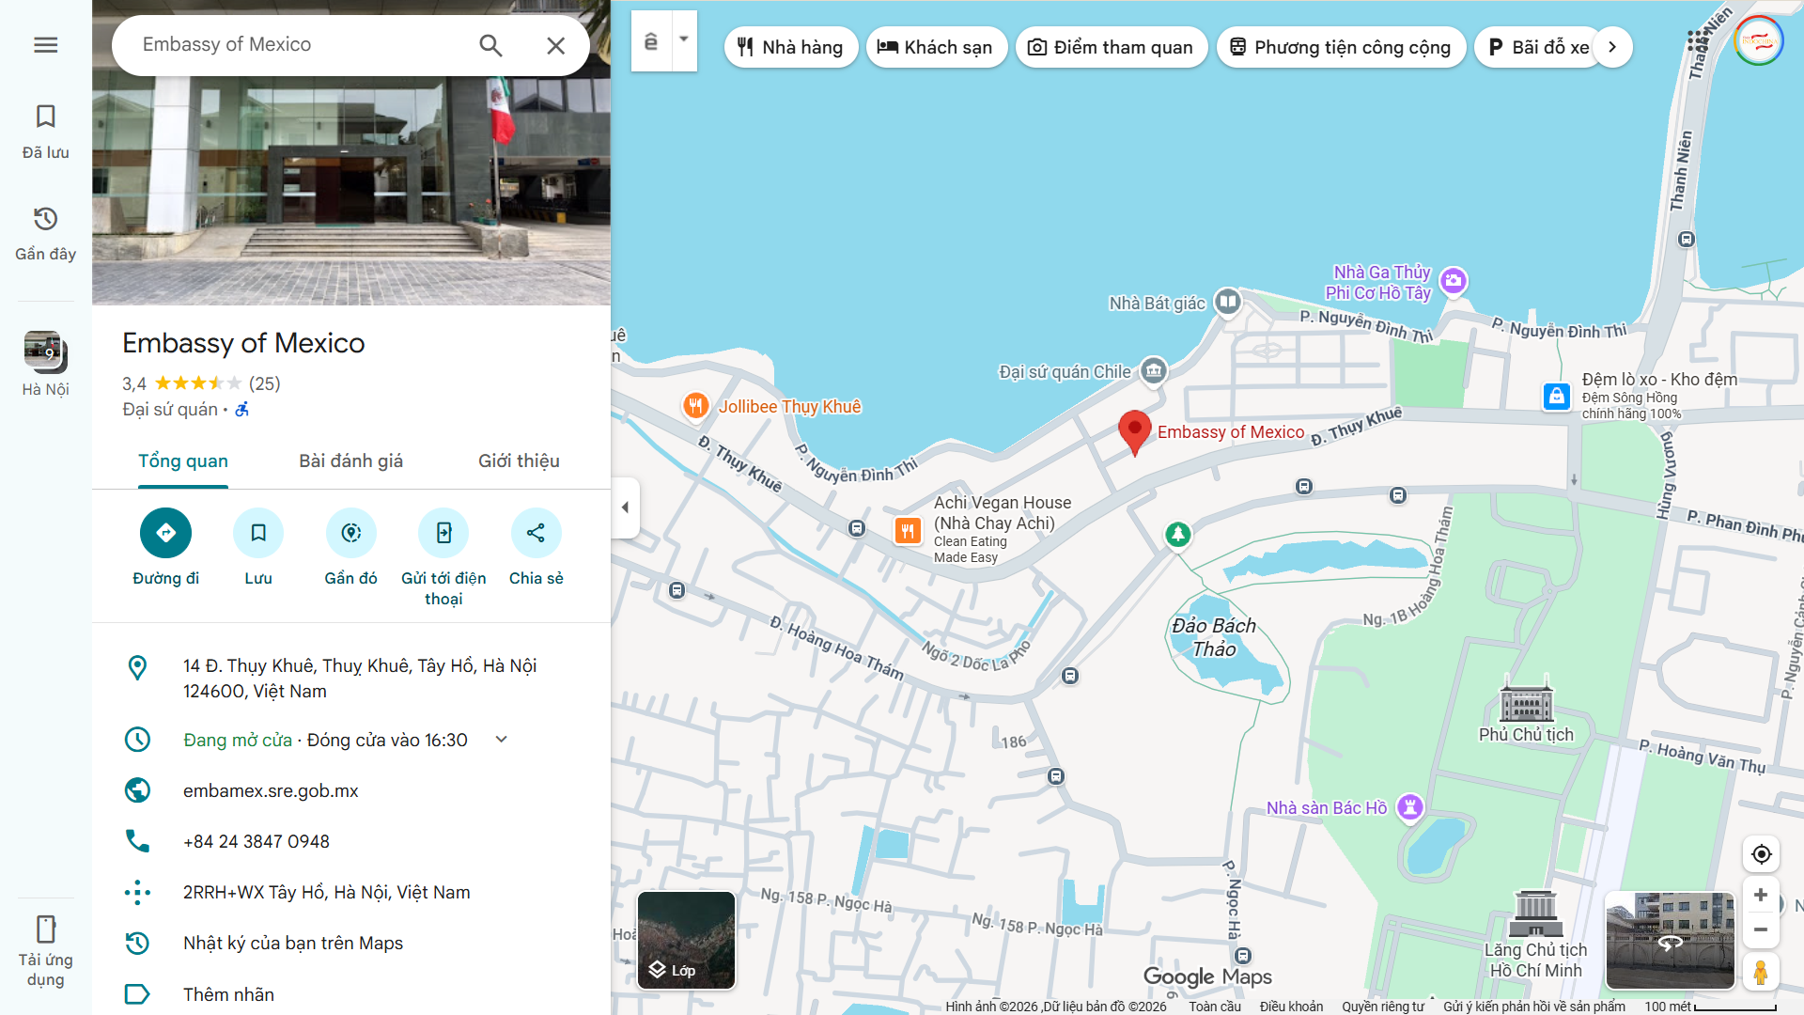Click the Gửi tới điện thoại icon
Screen dimensions: 1804x1015
443,533
